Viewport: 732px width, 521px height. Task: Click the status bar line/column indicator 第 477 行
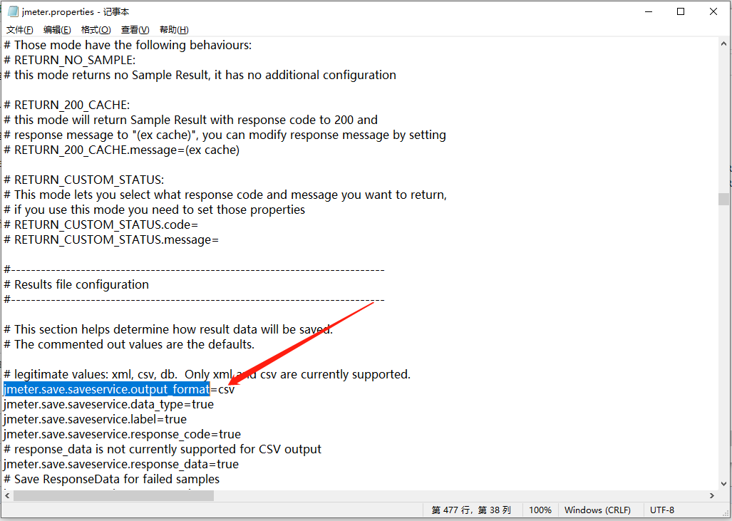(471, 510)
